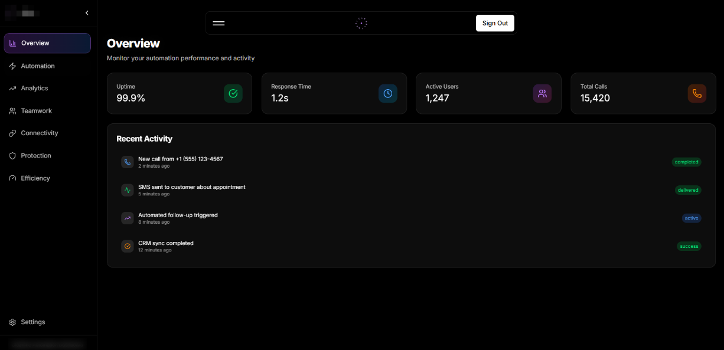Click the completed status badge
This screenshot has height=350, width=724.
687,162
